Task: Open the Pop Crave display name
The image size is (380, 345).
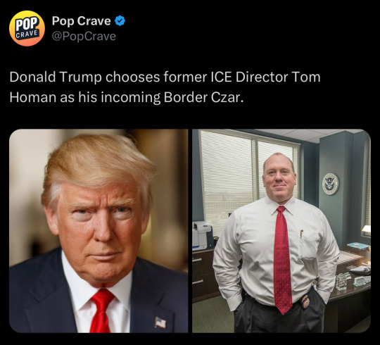Action: pyautogui.click(x=81, y=21)
